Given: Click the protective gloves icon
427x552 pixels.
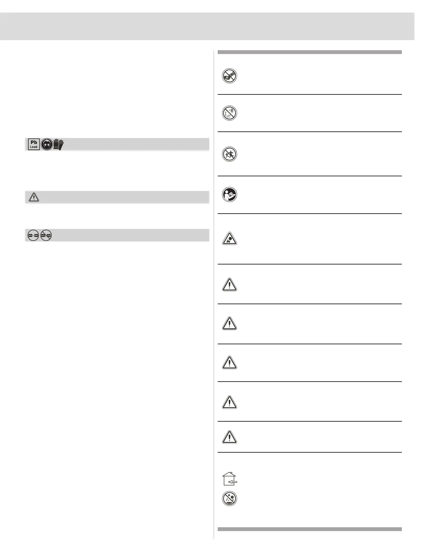Looking at the screenshot, I should tap(59, 145).
